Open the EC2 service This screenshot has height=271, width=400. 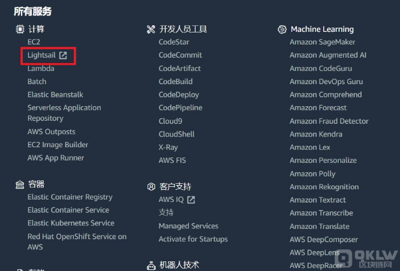click(34, 42)
